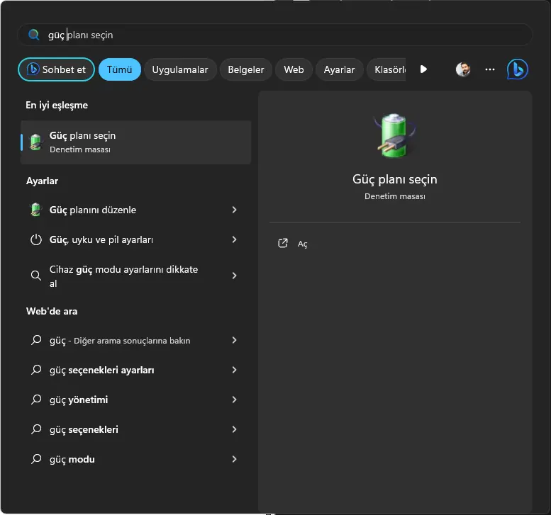Expand chevron for güç modu web suggestion
Screen dimensions: 551x515
[x=234, y=459]
